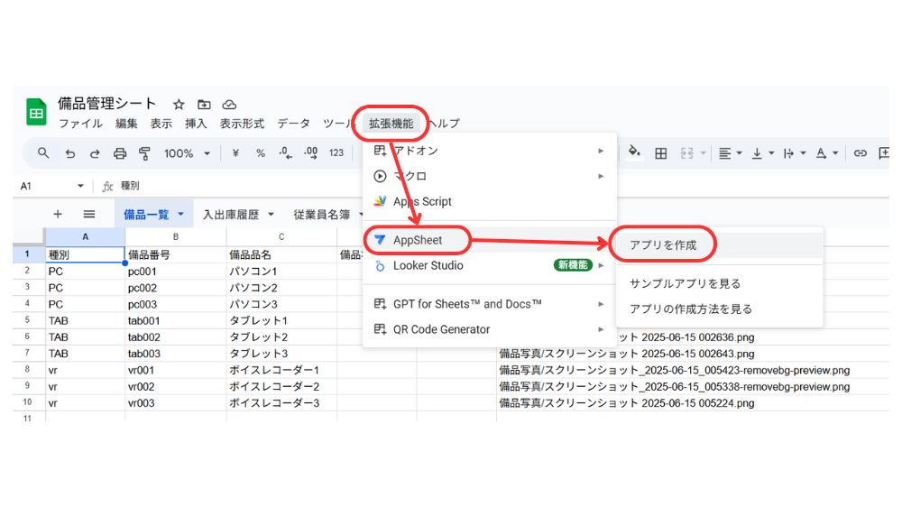Switch to the 入出庫履歴 sheet tab

click(231, 214)
